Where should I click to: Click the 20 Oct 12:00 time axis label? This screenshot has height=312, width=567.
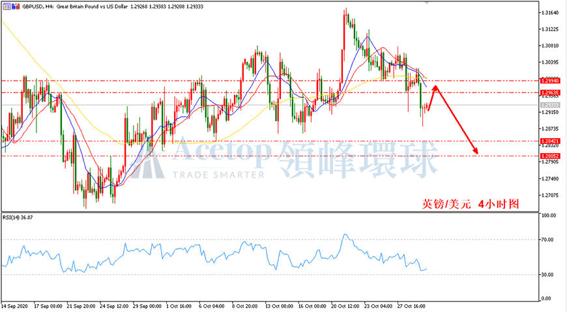[345, 306]
